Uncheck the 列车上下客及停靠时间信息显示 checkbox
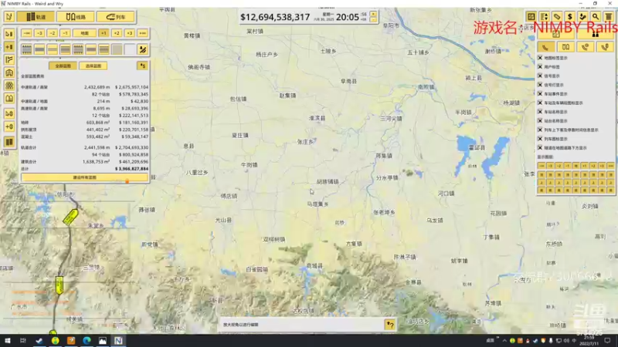Image resolution: width=618 pixels, height=347 pixels. pos(540,130)
